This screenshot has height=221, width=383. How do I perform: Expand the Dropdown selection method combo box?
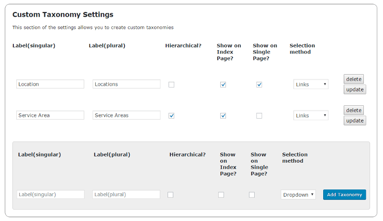(x=298, y=195)
